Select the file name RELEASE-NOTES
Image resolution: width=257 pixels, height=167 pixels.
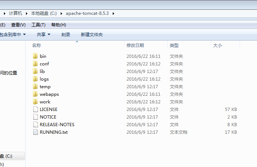pos(57,125)
